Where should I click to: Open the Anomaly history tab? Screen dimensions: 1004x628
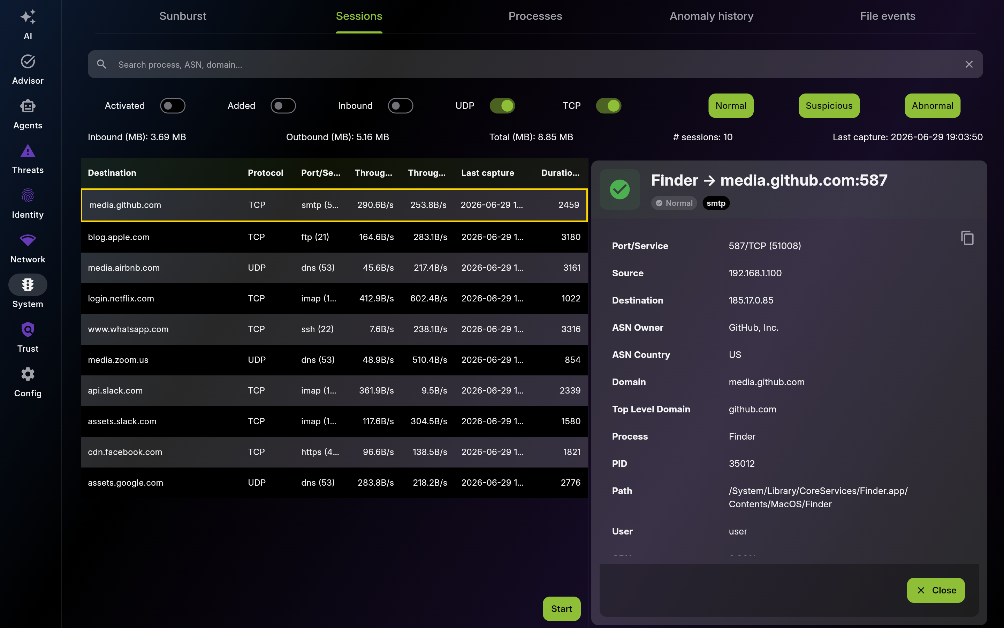coord(712,16)
